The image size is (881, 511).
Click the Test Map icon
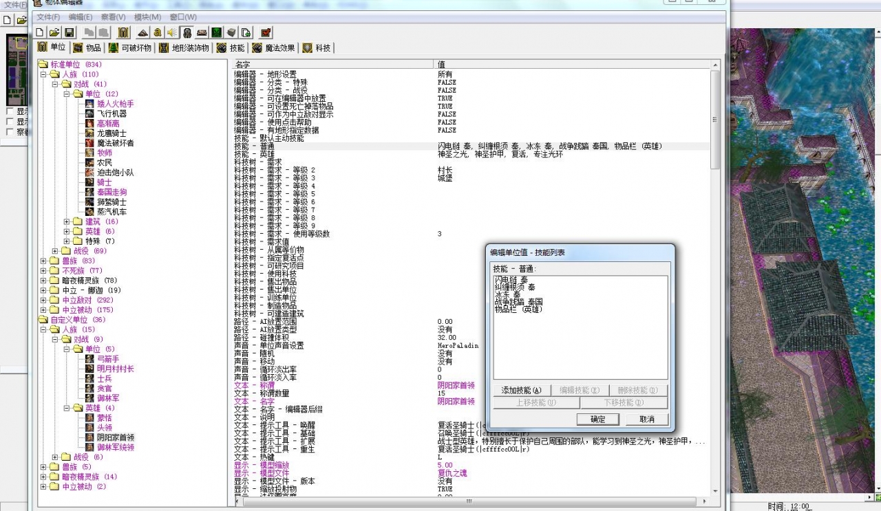[x=266, y=32]
